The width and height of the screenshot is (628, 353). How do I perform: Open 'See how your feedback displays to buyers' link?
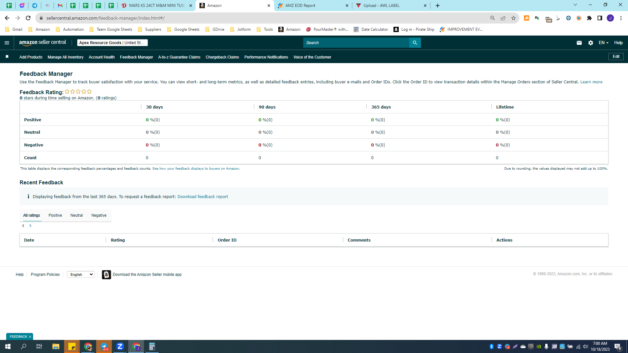point(196,169)
